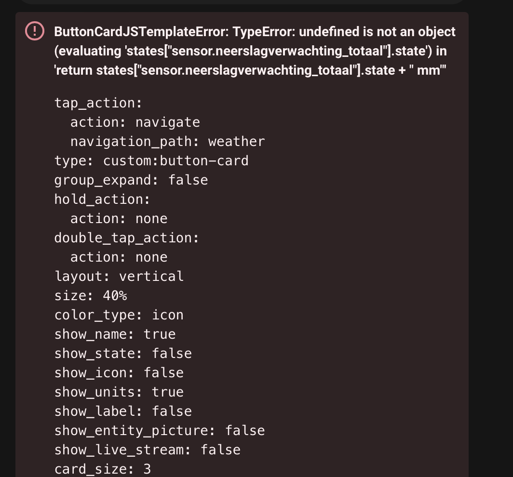Click the 'size: 40%' line
Viewport: 513px width, 477px height.
(91, 296)
